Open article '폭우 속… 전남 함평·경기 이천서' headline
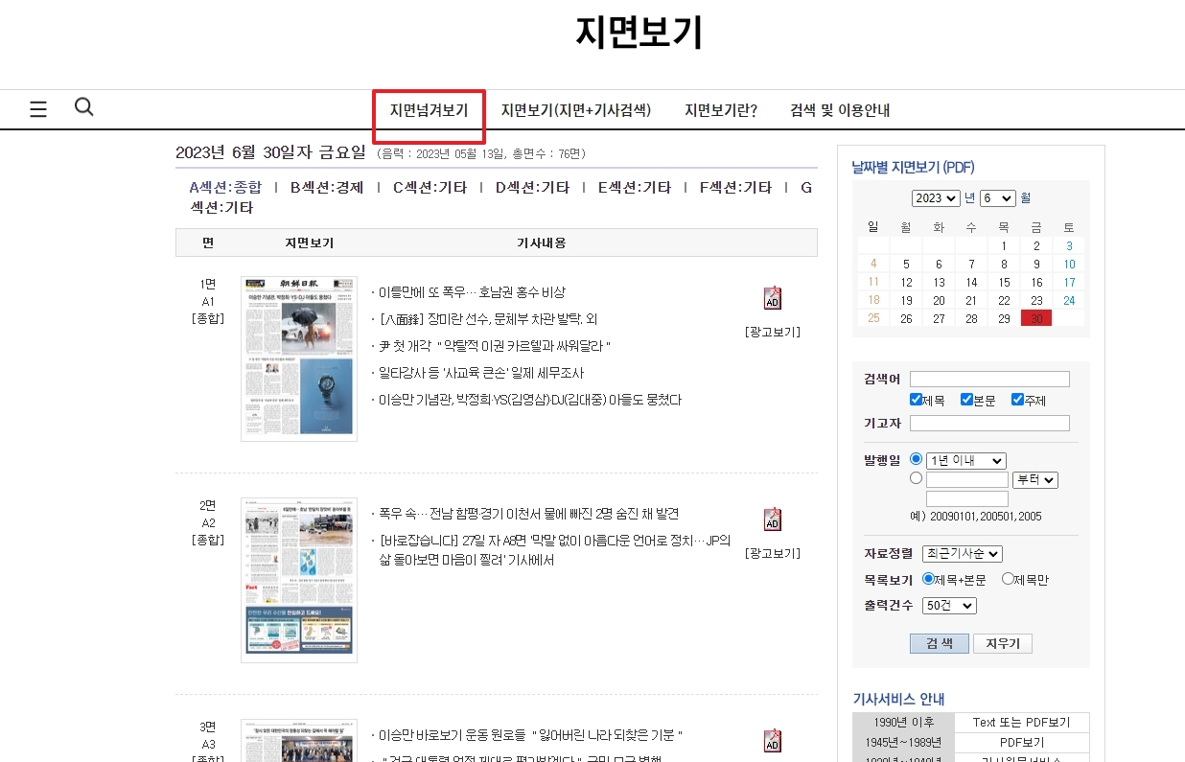1185x762 pixels. [528, 514]
